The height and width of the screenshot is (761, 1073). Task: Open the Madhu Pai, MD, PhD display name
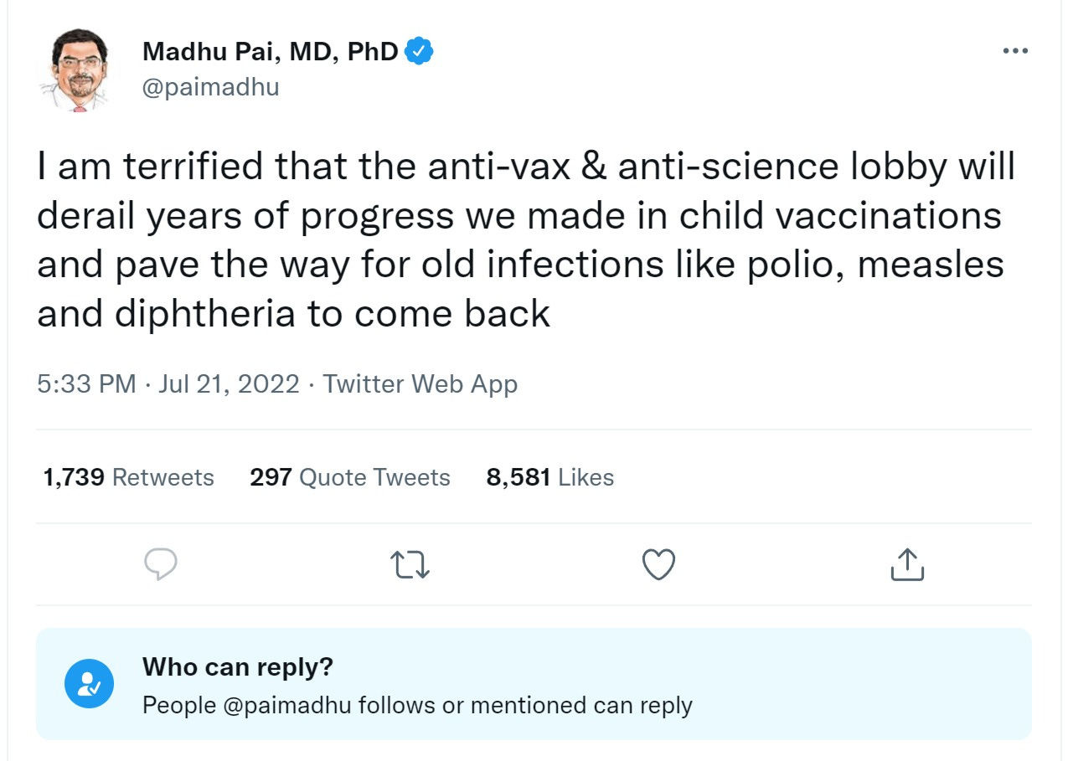270,52
